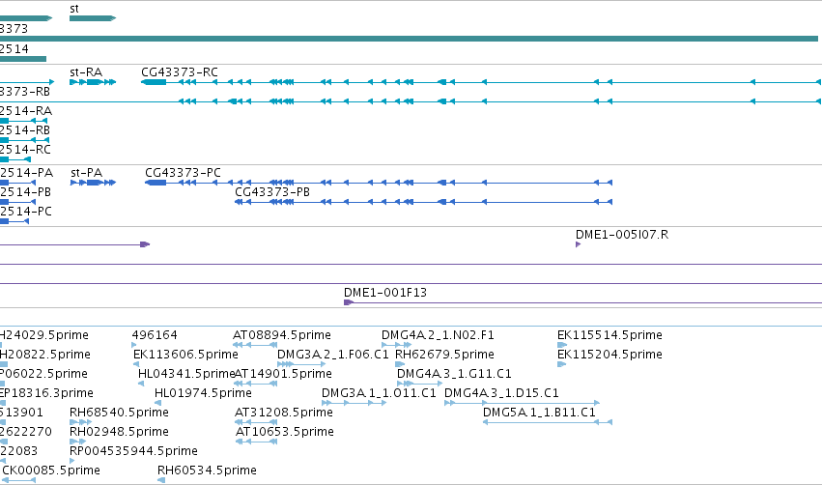The height and width of the screenshot is (485, 822).
Task: Click the RP004535944.5prime label
Action: 133,451
